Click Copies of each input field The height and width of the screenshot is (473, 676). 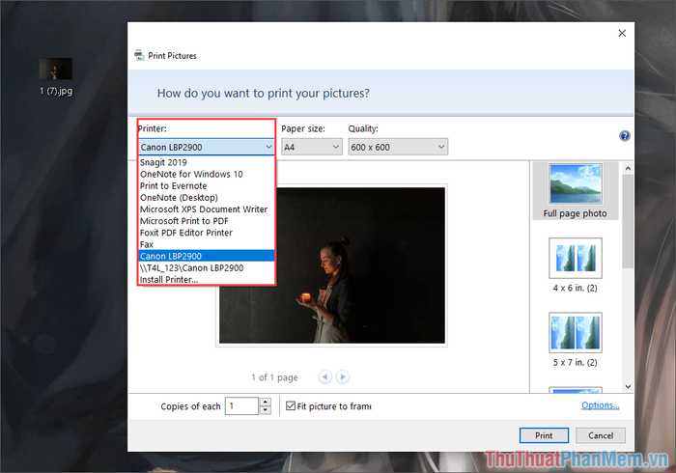pyautogui.click(x=241, y=405)
